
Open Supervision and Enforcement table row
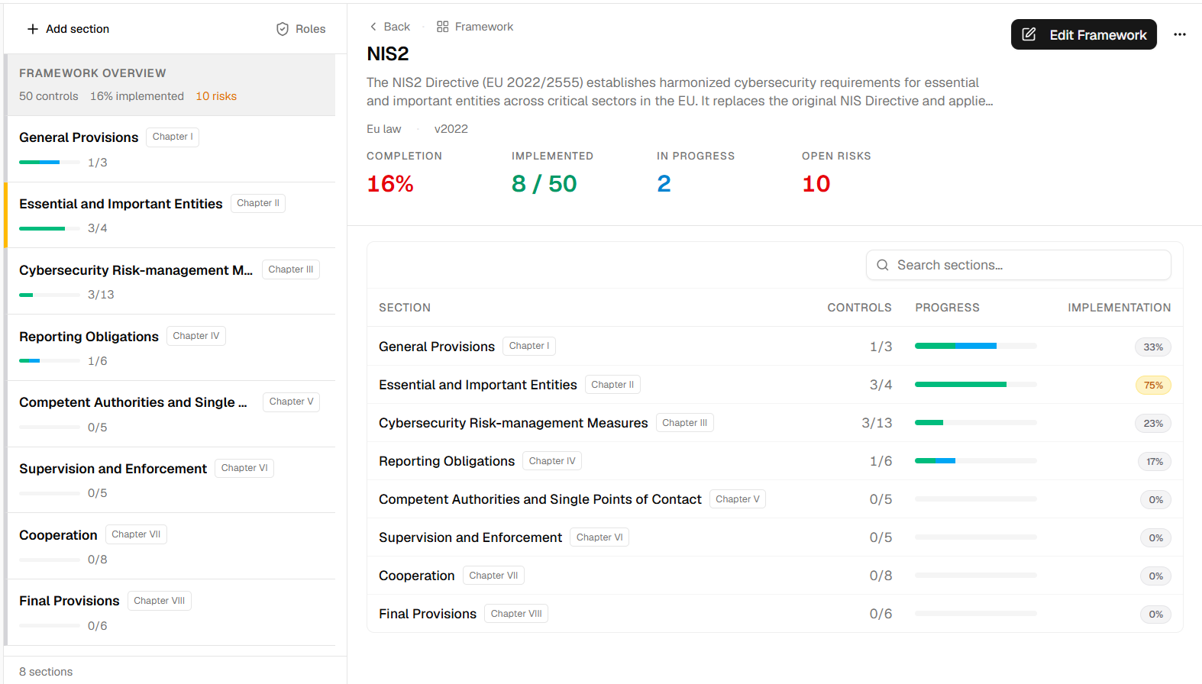tap(775, 537)
